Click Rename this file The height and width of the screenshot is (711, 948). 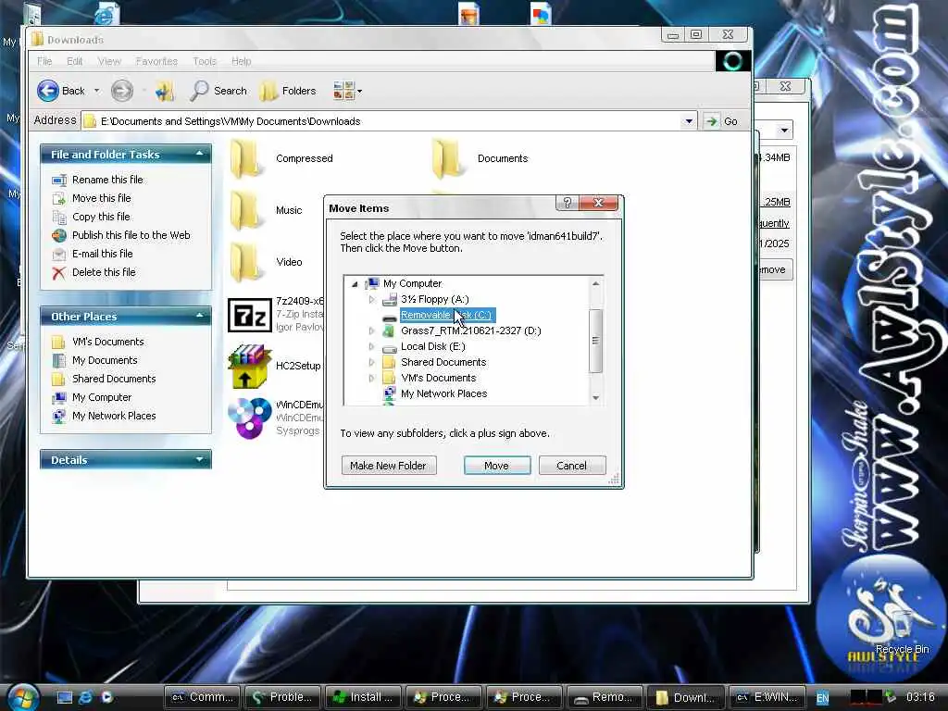point(107,180)
